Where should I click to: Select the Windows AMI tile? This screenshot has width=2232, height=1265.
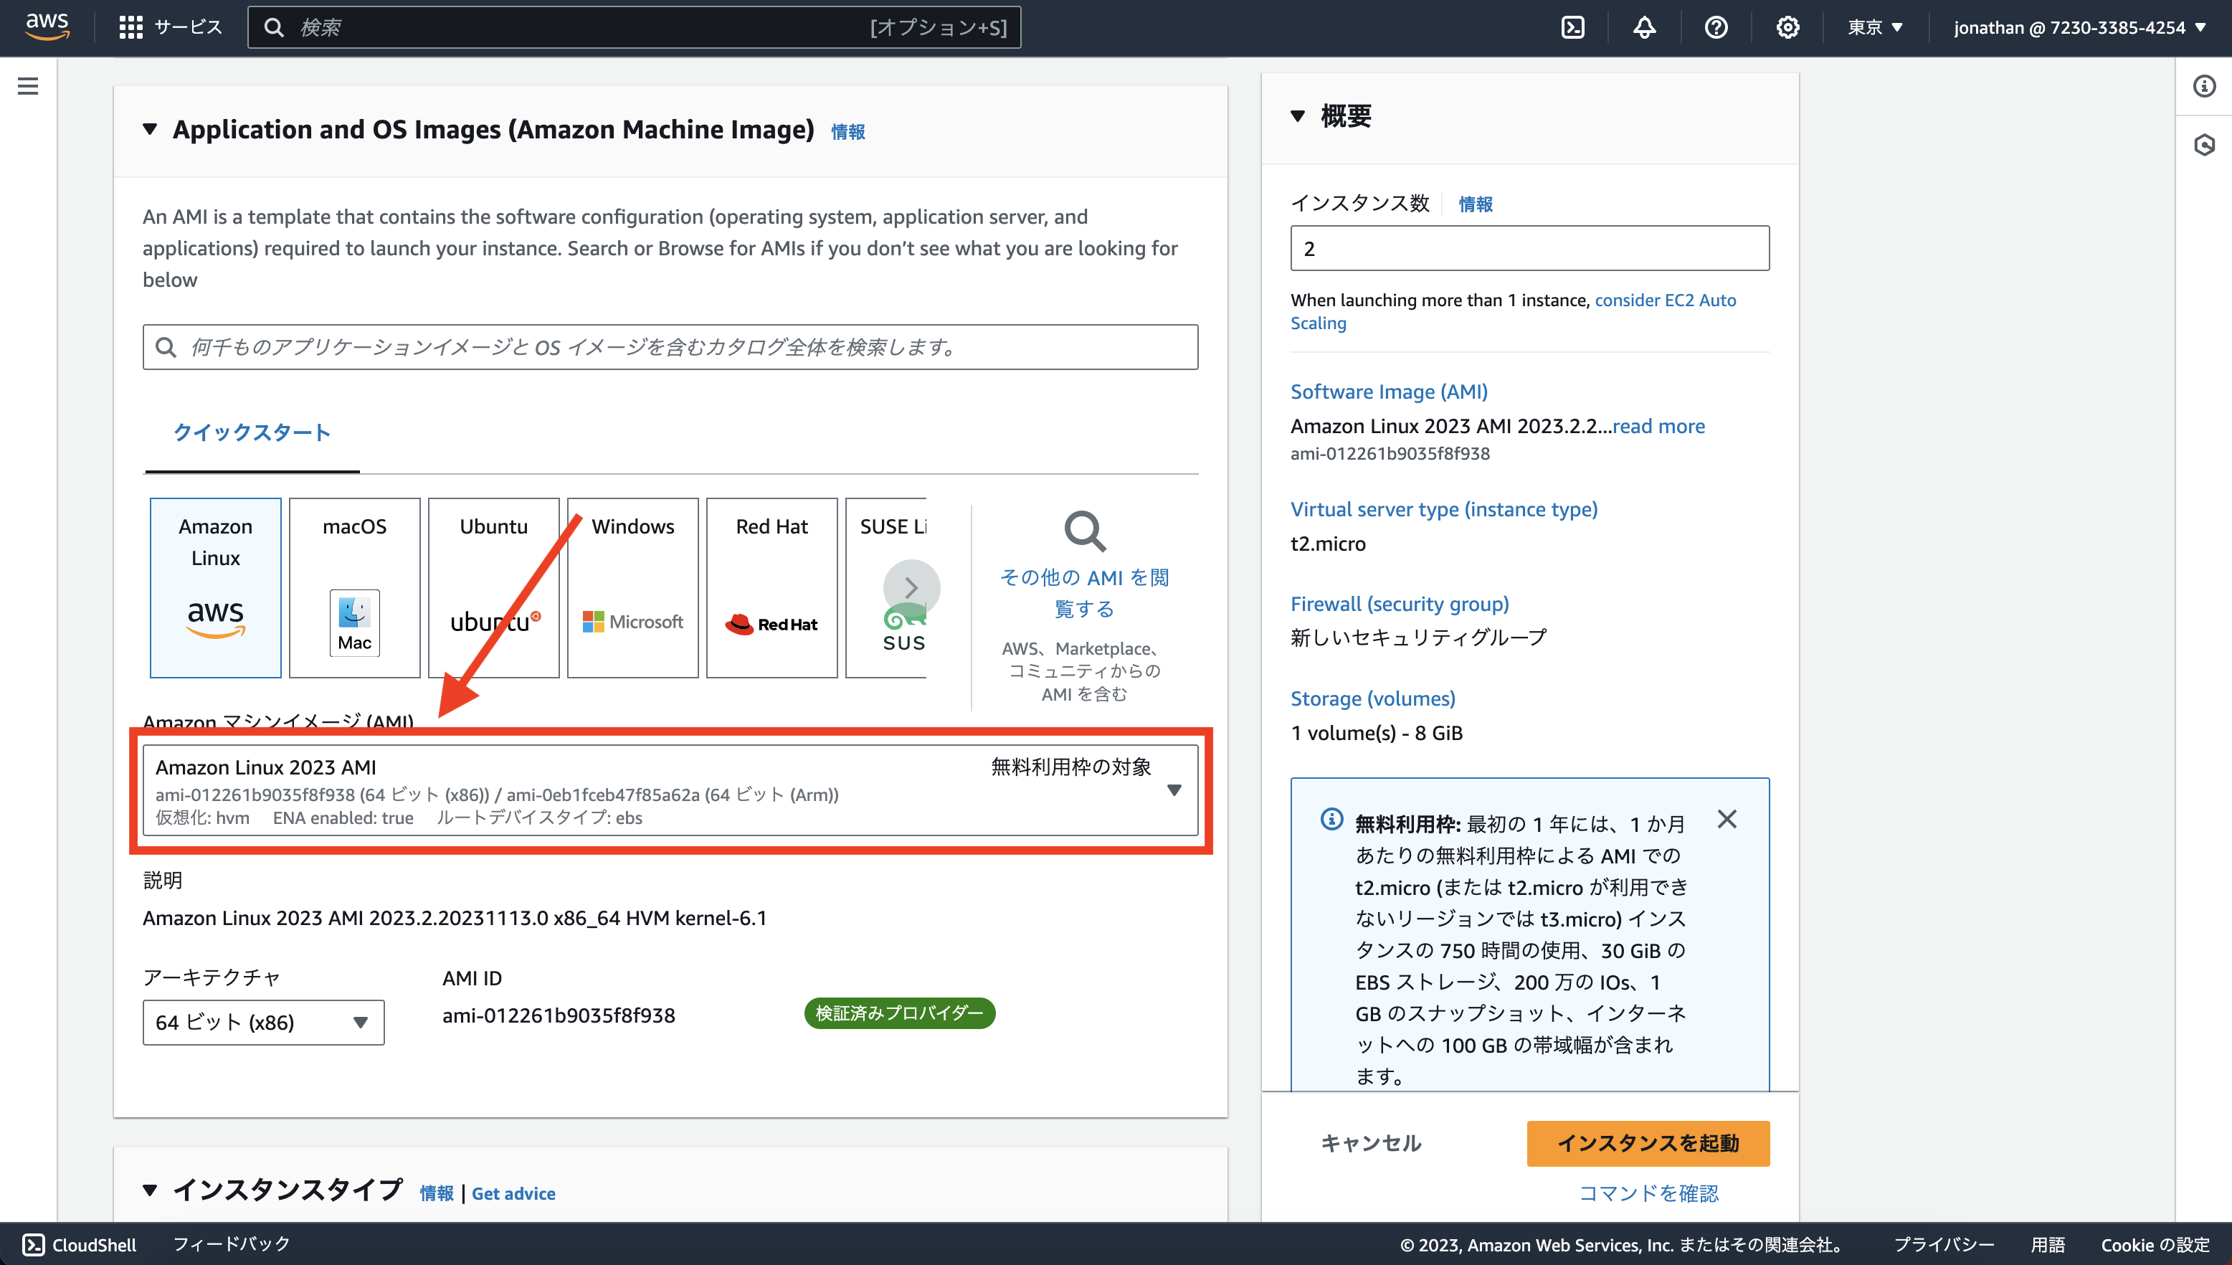[x=632, y=587]
